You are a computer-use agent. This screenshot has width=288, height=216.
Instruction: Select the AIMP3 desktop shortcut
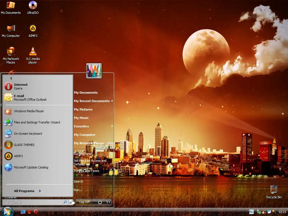coord(33,31)
